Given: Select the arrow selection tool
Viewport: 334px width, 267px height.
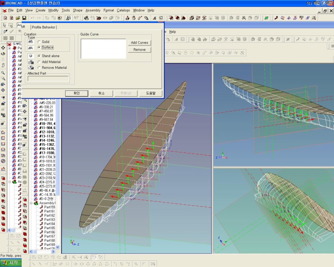Looking at the screenshot, I should pyautogui.click(x=4, y=25).
